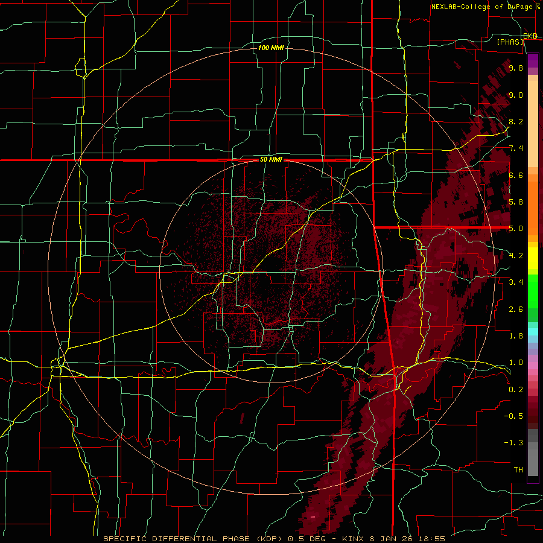
Task: Click the 5.0 scale value
Action: tap(516, 229)
